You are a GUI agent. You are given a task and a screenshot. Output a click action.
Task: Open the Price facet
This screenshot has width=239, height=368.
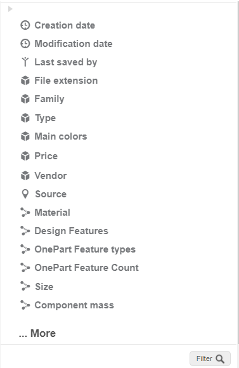pos(46,156)
